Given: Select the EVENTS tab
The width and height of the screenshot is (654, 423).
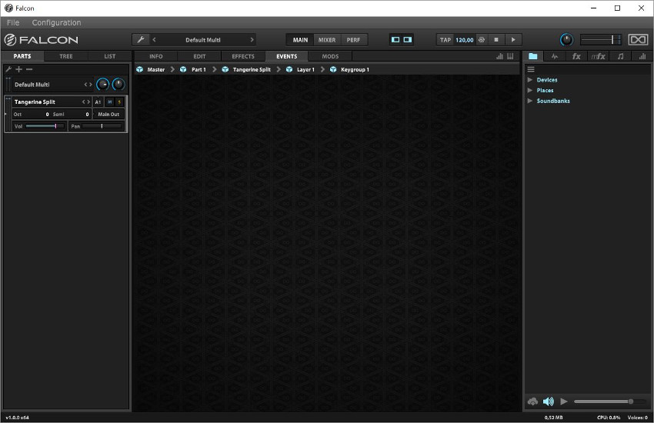Looking at the screenshot, I should (286, 56).
